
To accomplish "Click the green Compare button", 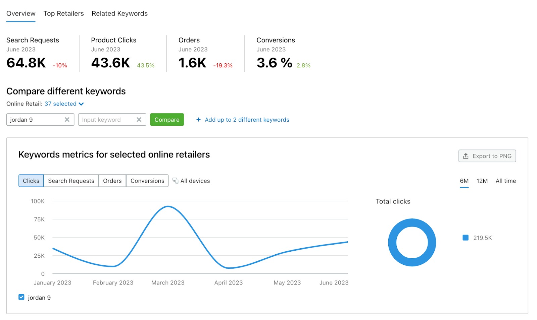I will pyautogui.click(x=167, y=120).
